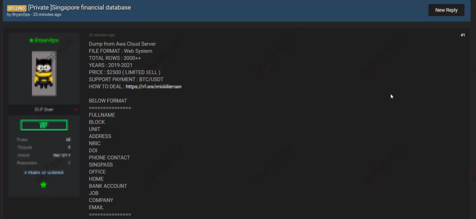Open the green username above the avatar
The width and height of the screenshot is (476, 219).
pyautogui.click(x=44, y=40)
